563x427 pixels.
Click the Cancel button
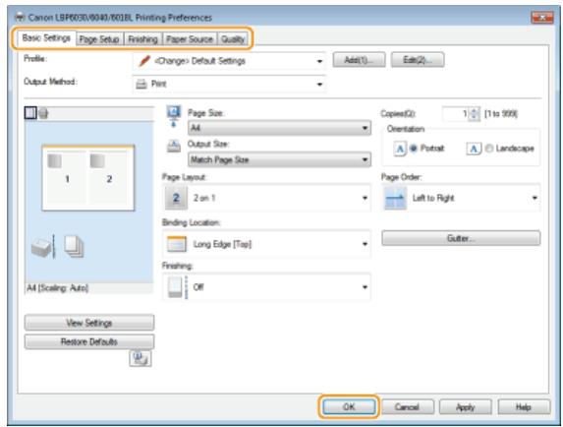pyautogui.click(x=407, y=407)
